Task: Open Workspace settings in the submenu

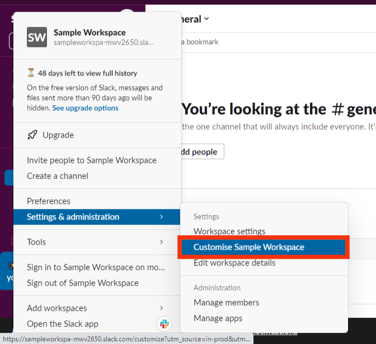Action: 264,231
